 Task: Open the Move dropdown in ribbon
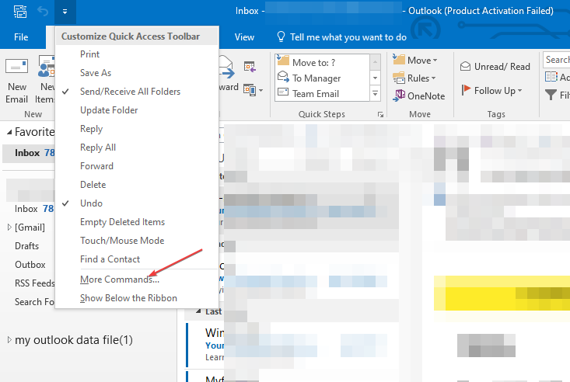pyautogui.click(x=415, y=61)
